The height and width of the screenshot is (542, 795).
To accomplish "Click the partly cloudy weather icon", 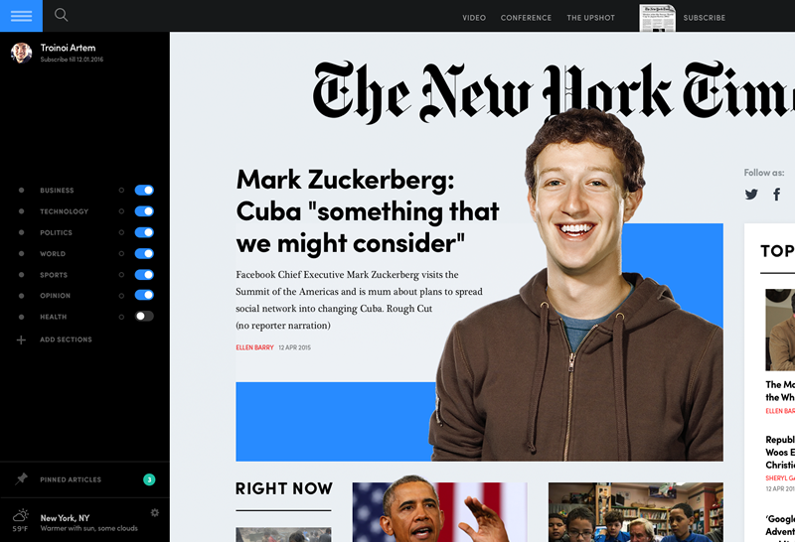I will click(x=21, y=516).
